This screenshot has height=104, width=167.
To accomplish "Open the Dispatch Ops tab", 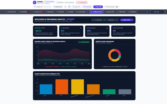I will tap(49, 12).
